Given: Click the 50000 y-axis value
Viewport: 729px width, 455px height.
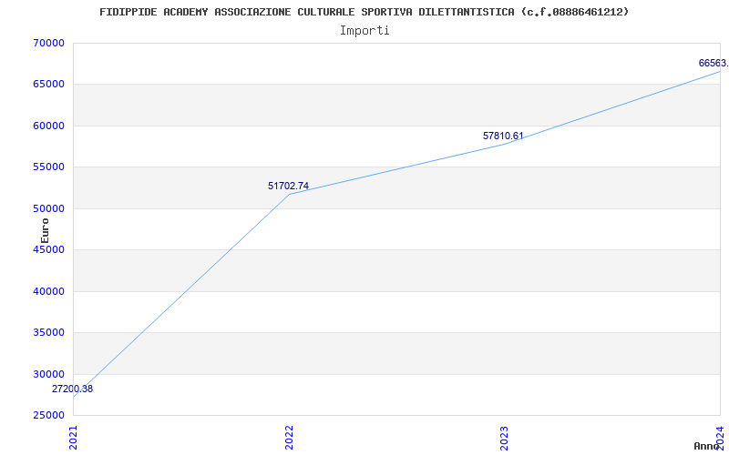Looking at the screenshot, I should (48, 209).
